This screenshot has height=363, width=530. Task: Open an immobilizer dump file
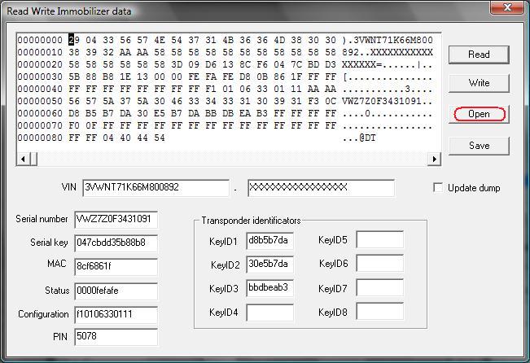(x=479, y=114)
